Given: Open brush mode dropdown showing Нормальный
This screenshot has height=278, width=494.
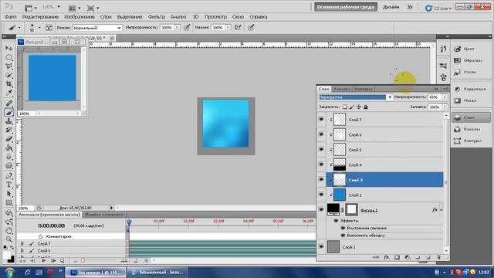Looking at the screenshot, I should tap(97, 28).
